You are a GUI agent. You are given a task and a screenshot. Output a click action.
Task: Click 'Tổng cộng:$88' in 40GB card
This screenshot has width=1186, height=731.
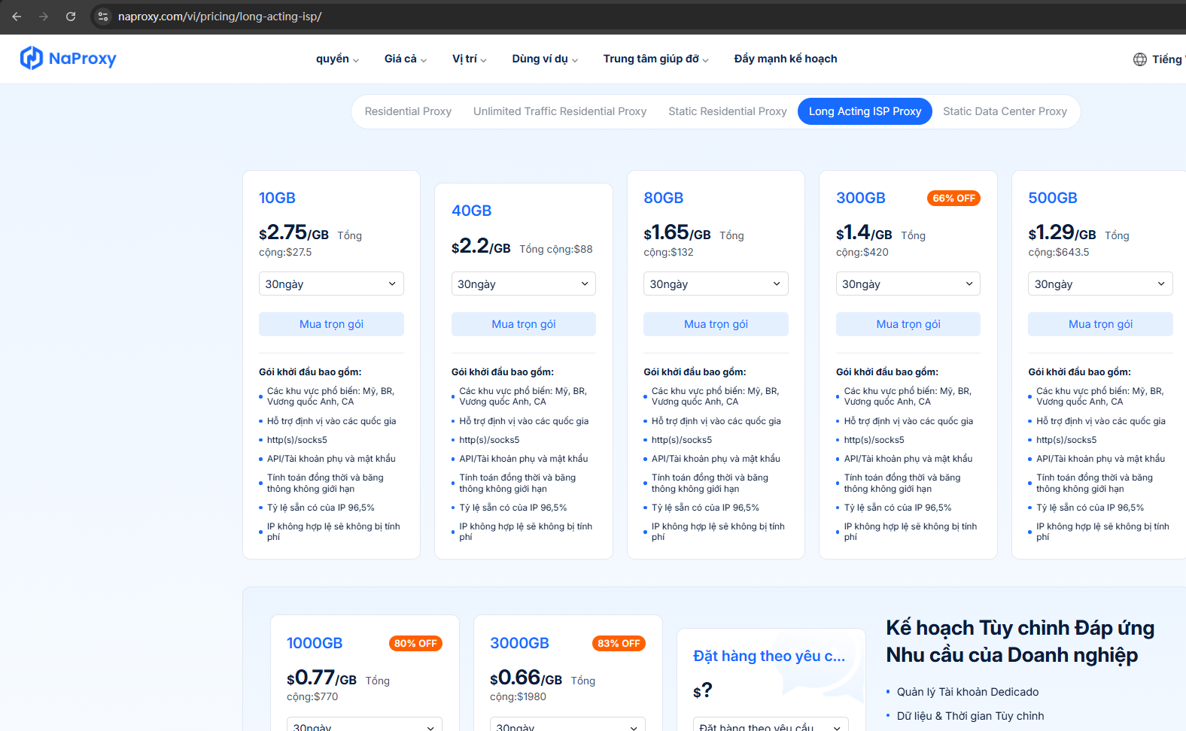(x=556, y=249)
